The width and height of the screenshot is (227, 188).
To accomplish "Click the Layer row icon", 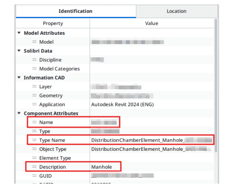I will 34,87.
